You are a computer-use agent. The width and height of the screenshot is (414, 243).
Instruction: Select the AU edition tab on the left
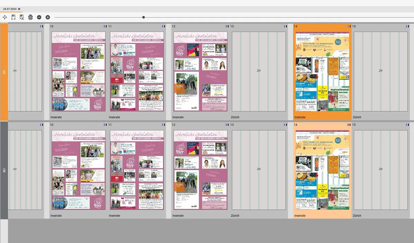(4, 168)
